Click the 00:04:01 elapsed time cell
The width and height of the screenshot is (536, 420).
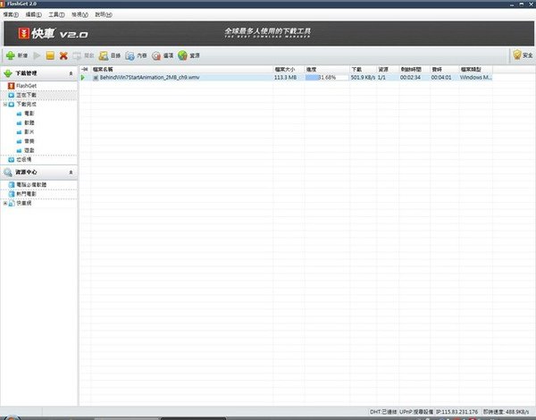pos(441,78)
